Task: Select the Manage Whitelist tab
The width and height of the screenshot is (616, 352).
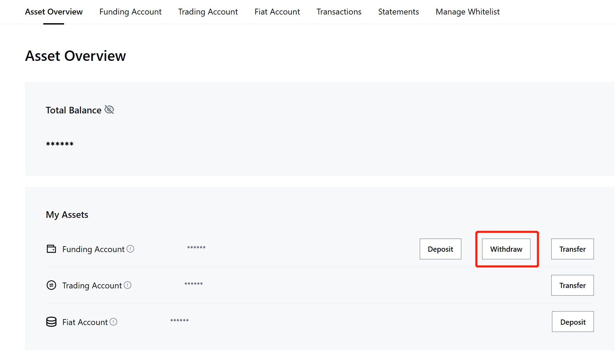Action: 468,12
